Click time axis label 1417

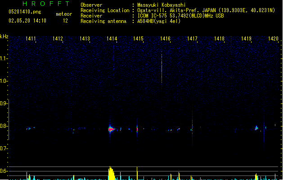(192, 39)
